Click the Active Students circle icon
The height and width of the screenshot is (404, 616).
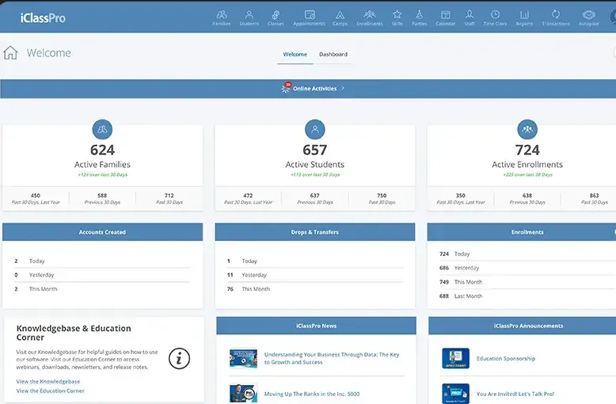tap(314, 129)
